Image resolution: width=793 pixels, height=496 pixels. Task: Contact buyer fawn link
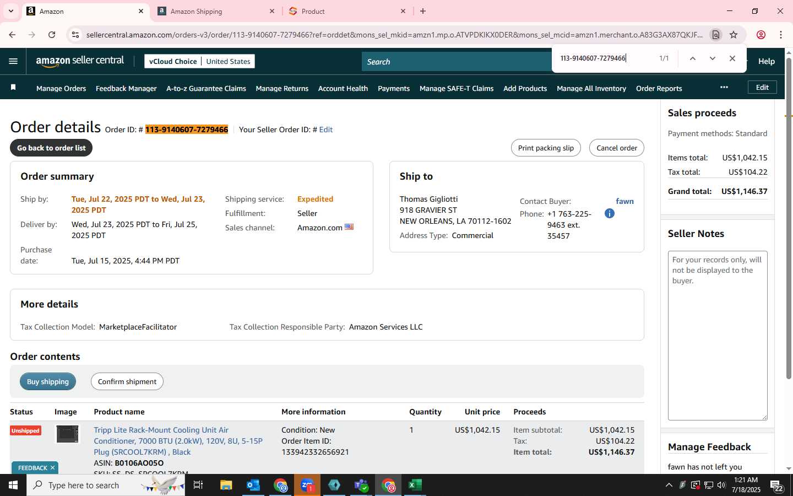[x=624, y=201]
